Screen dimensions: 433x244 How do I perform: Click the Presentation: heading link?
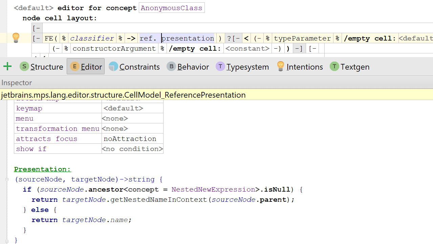[43, 169]
